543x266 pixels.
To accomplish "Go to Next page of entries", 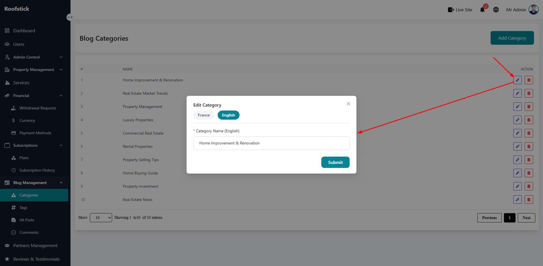I will (x=526, y=218).
